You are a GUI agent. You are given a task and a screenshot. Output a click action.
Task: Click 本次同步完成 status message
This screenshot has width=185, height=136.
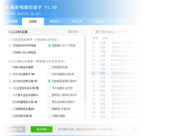coord(85,129)
